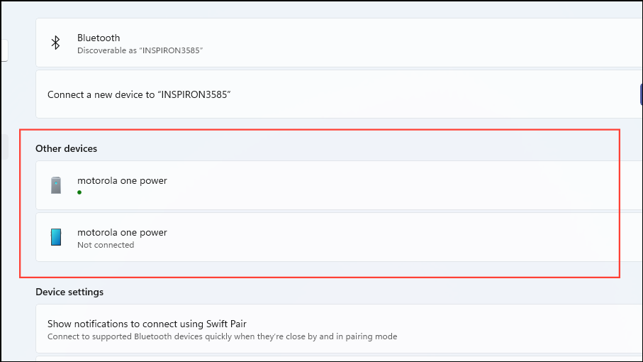This screenshot has height=362, width=643.
Task: Click the gray icon of connected motorola device
Action: (x=56, y=185)
